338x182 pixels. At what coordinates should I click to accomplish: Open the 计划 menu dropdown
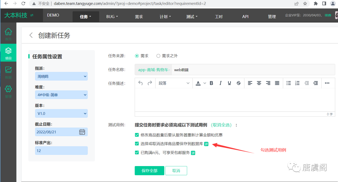(x=165, y=17)
